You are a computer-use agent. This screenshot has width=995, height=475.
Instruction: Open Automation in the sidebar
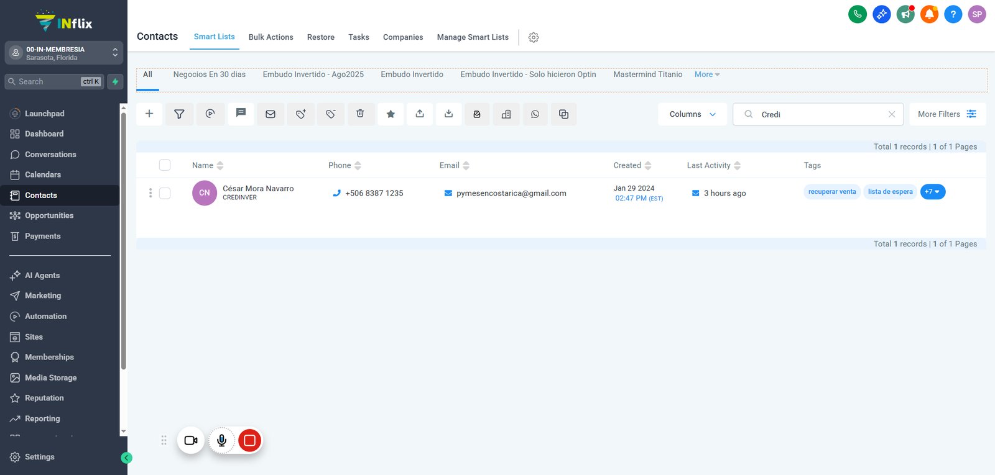coord(45,316)
